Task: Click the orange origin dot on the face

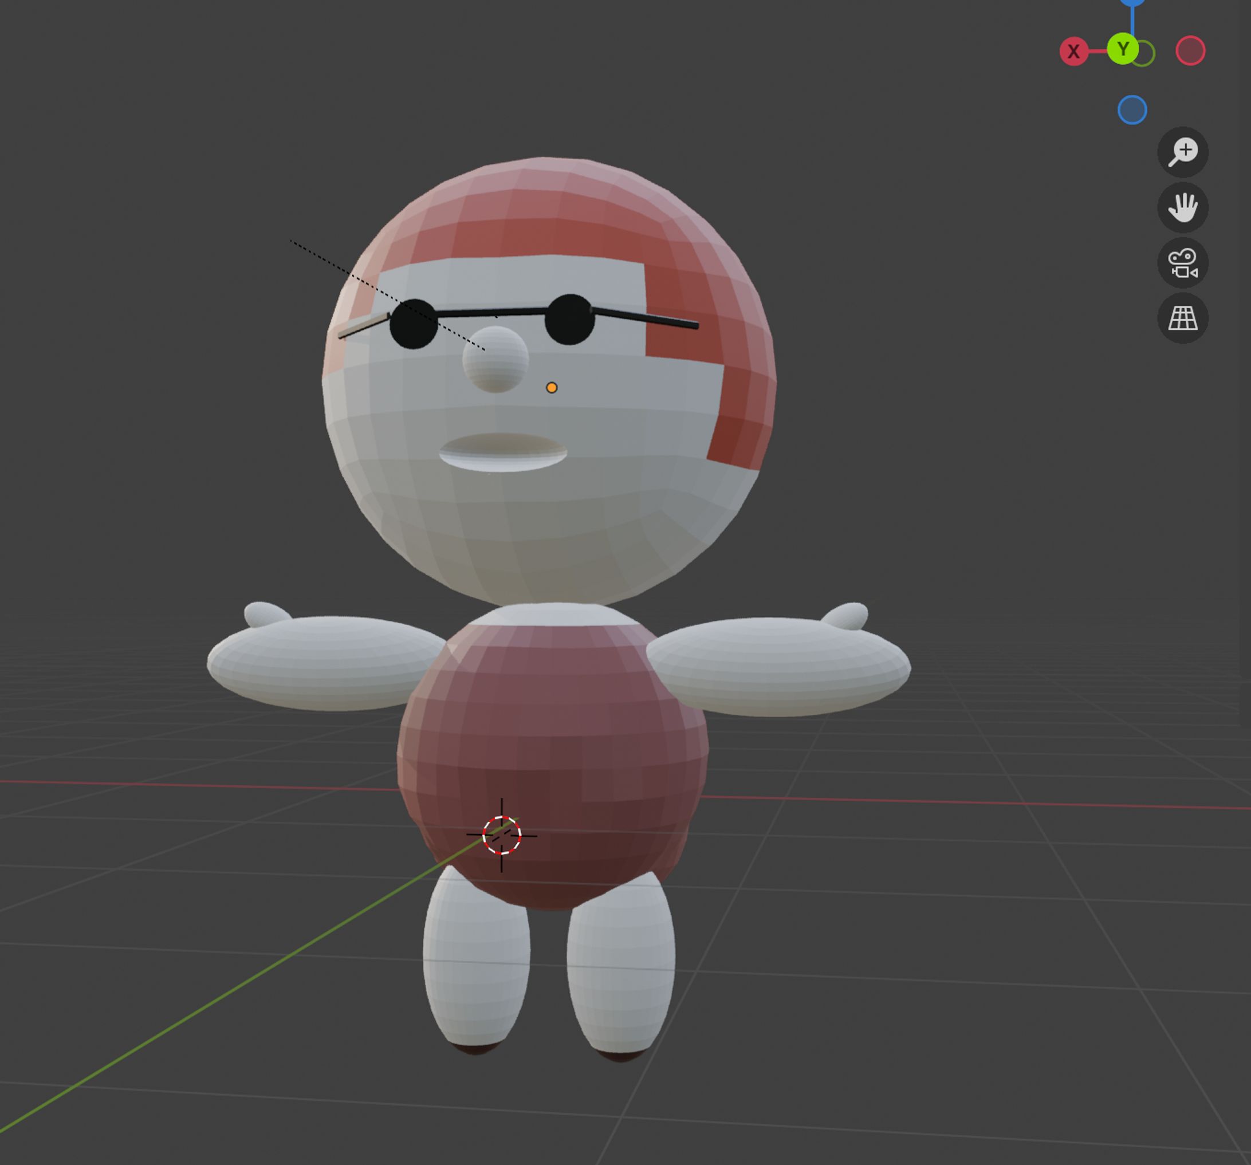Action: coord(551,388)
